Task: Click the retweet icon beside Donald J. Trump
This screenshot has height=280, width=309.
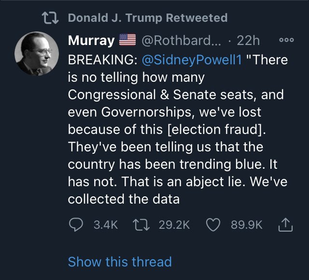Action: (51, 18)
